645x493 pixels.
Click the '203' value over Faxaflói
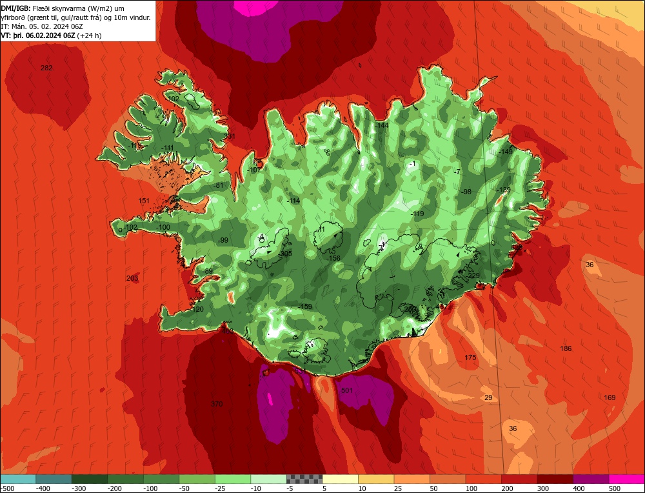click(132, 278)
